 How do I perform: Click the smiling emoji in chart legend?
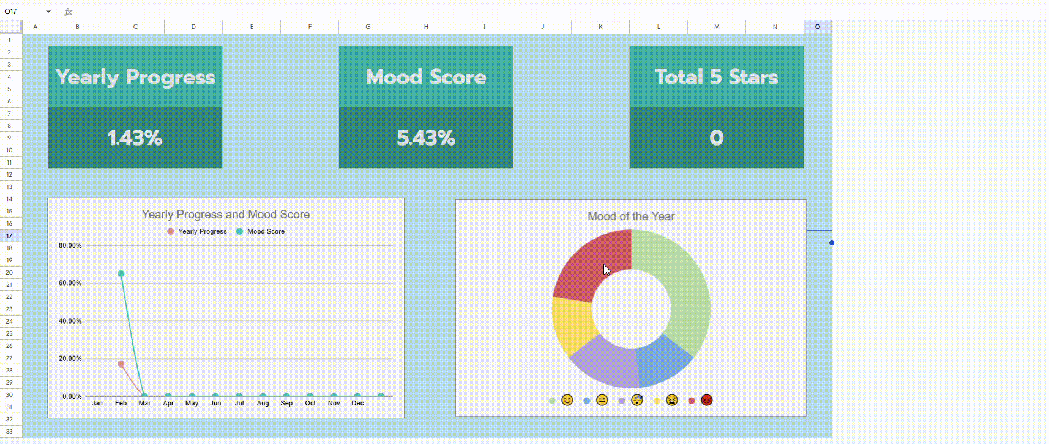(x=567, y=401)
